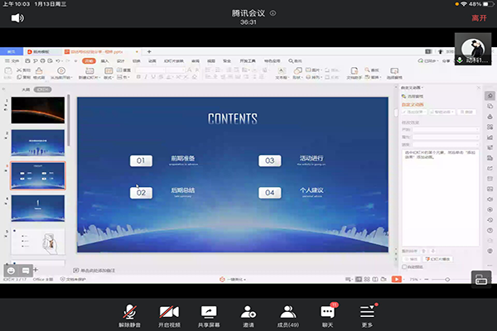Select the 开始 ribbon tab
The width and height of the screenshot is (497, 331).
89,60
